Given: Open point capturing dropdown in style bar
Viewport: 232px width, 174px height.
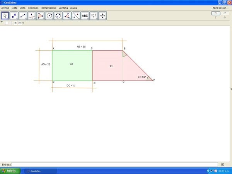Looking at the screenshot, I should pos(21,23).
